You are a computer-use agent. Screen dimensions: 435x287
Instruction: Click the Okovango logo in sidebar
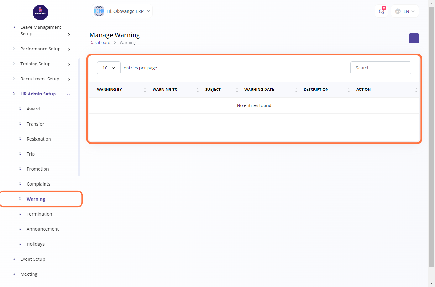pos(40,13)
